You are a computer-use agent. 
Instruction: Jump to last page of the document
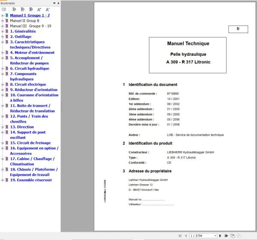(226, 236)
